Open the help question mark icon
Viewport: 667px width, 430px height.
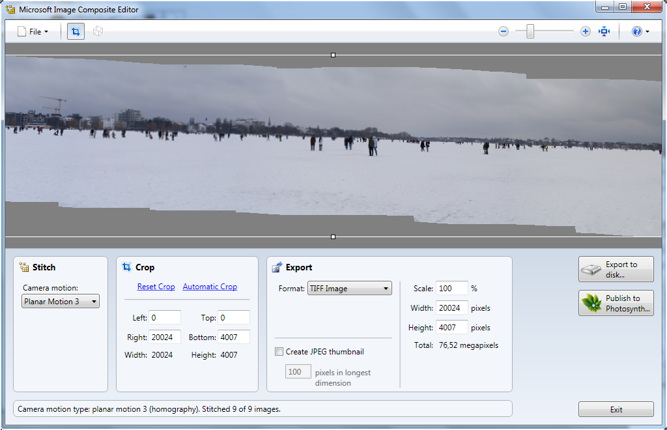coord(636,31)
